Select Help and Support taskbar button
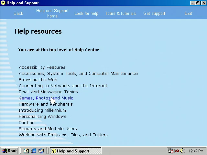Screen dimensions: 207x155 75,151
